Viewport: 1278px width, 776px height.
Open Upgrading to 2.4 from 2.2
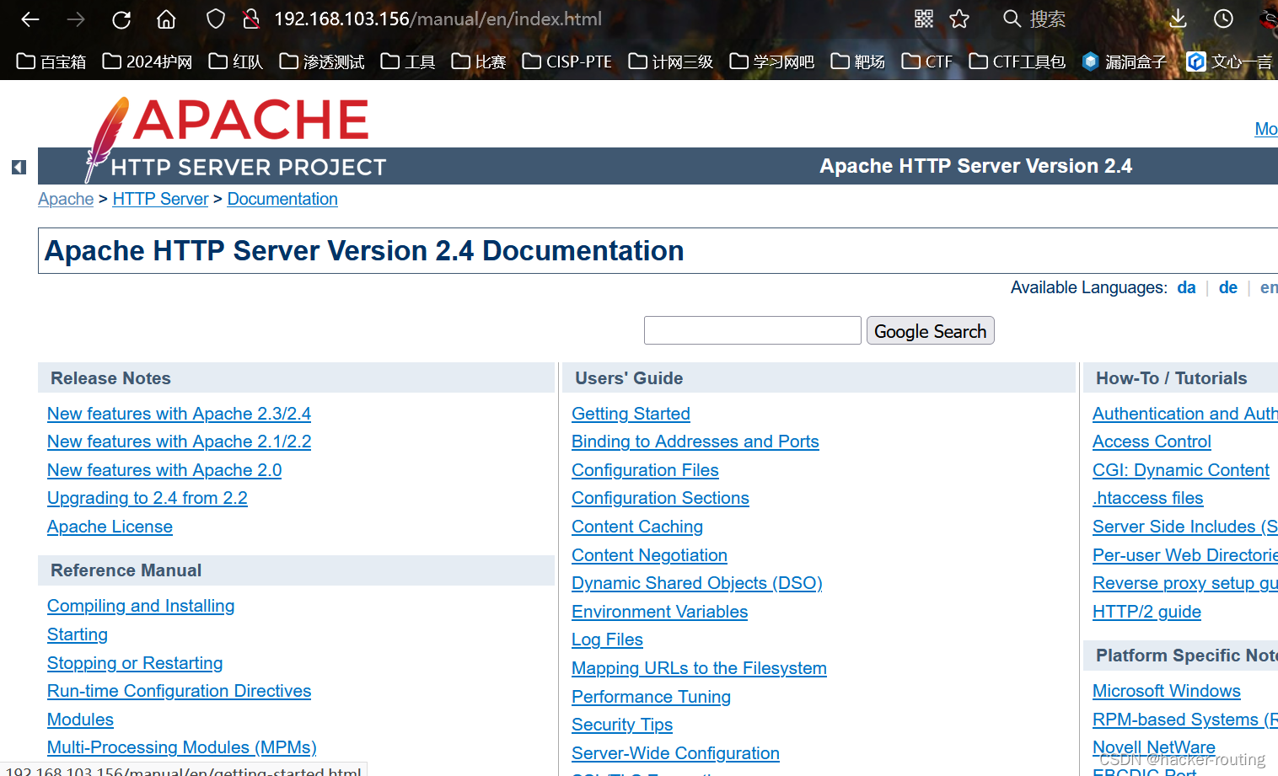pos(148,498)
